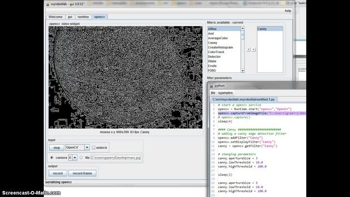Click the add filter right arrow
This screenshot has height=197, width=350.
click(x=254, y=49)
